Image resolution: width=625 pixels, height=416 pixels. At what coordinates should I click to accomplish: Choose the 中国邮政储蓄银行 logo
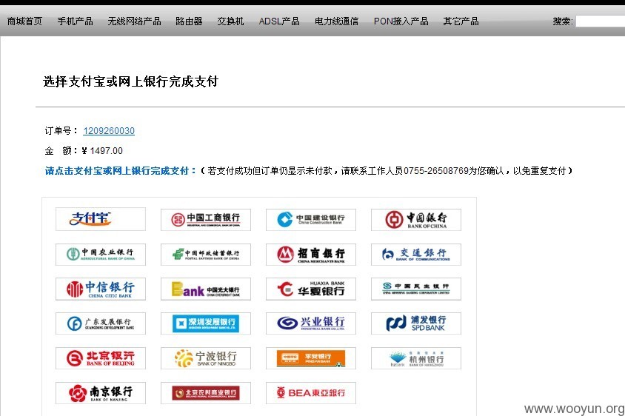coord(206,254)
